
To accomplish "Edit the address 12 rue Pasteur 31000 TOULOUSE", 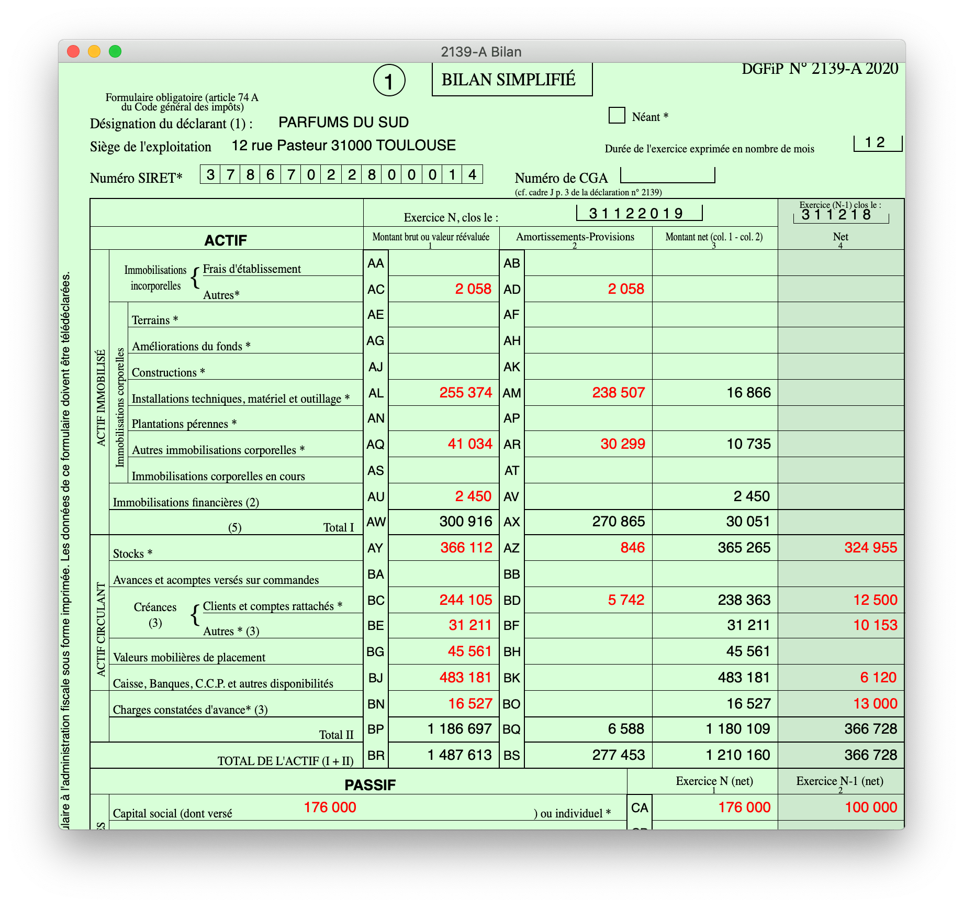I will (344, 145).
